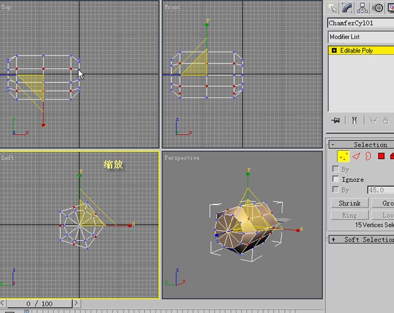Toggle the first By checkbox
This screenshot has width=394, height=313.
point(335,168)
